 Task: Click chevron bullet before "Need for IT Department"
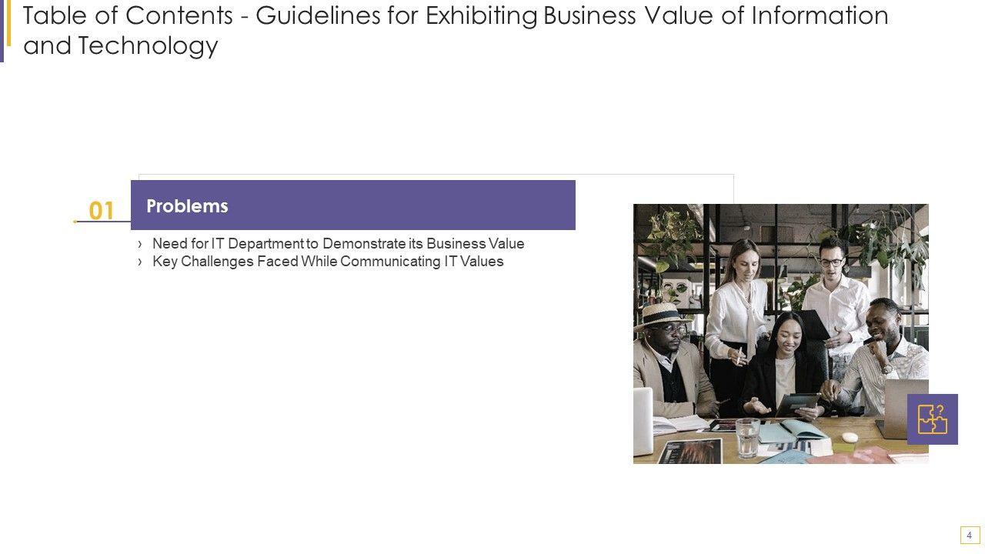pyautogui.click(x=139, y=244)
